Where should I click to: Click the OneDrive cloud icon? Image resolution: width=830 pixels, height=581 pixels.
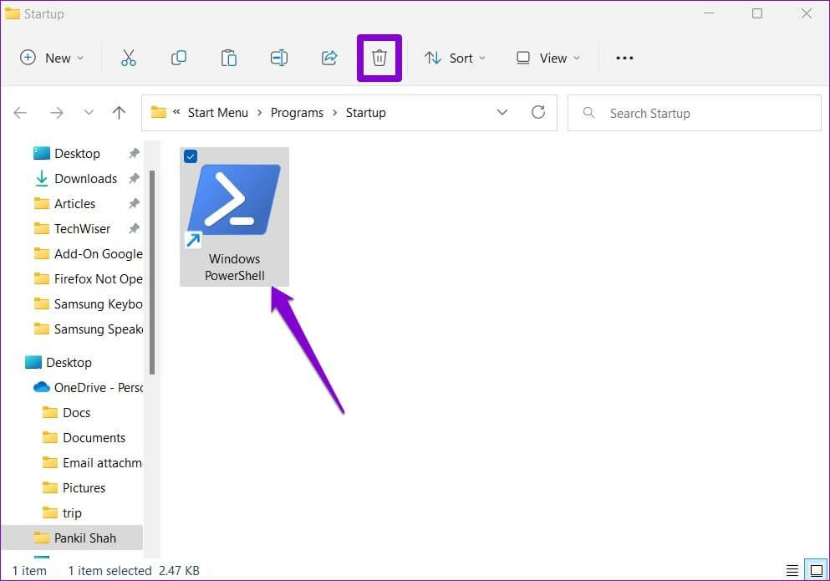[x=42, y=387]
